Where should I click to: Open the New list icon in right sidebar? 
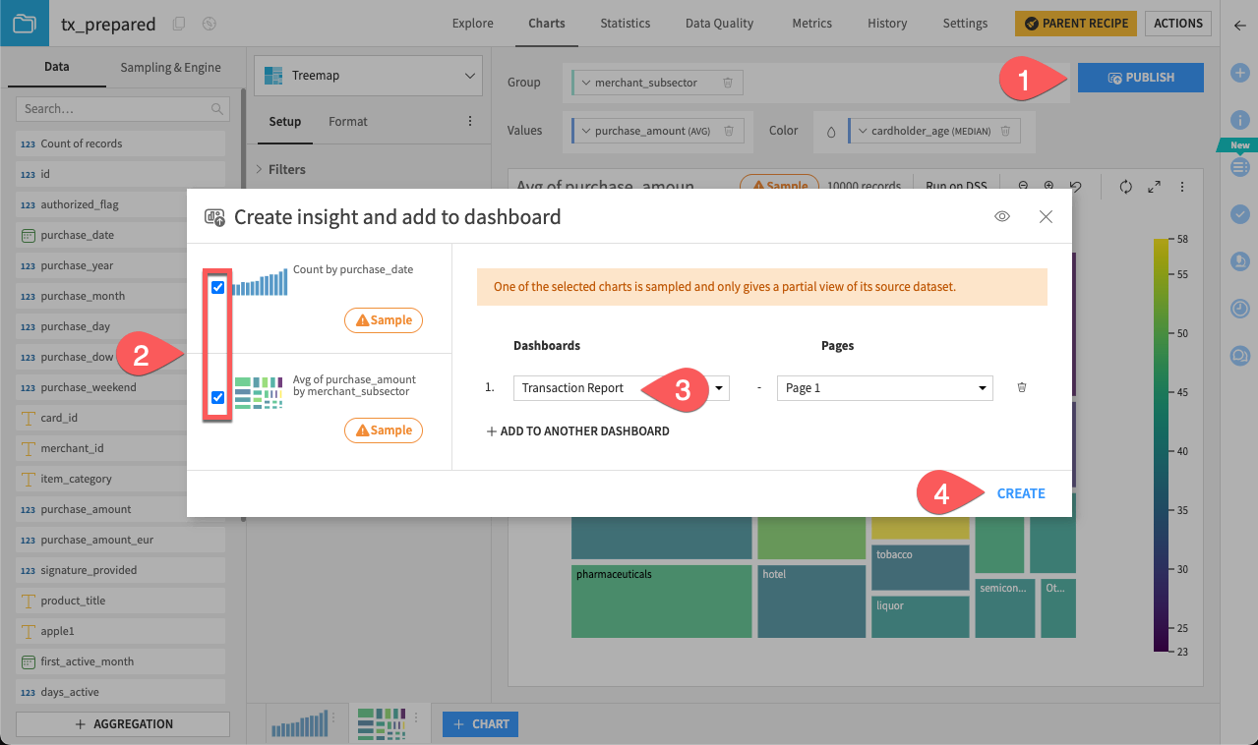(1239, 167)
